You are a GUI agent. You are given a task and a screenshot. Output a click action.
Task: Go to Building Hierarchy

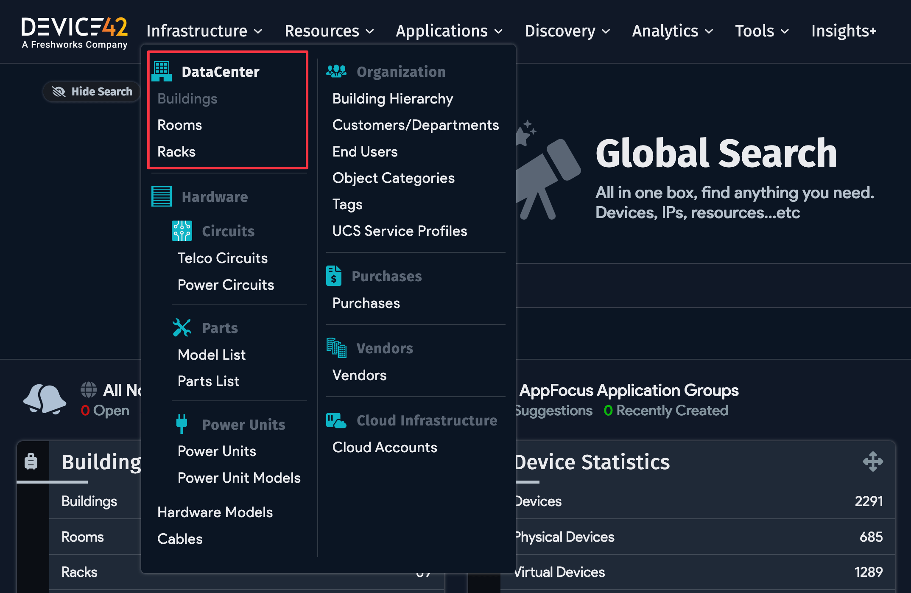tap(392, 98)
